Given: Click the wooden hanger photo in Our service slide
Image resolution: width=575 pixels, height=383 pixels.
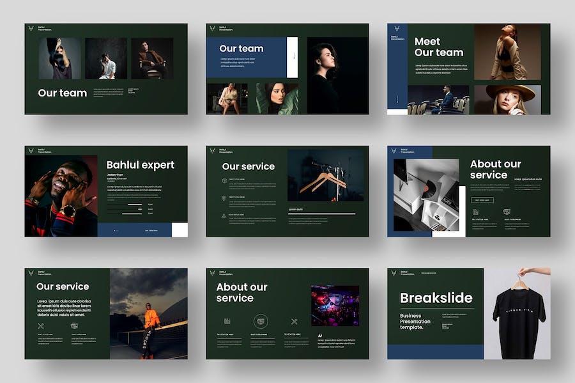Looking at the screenshot, I should tap(325, 176).
